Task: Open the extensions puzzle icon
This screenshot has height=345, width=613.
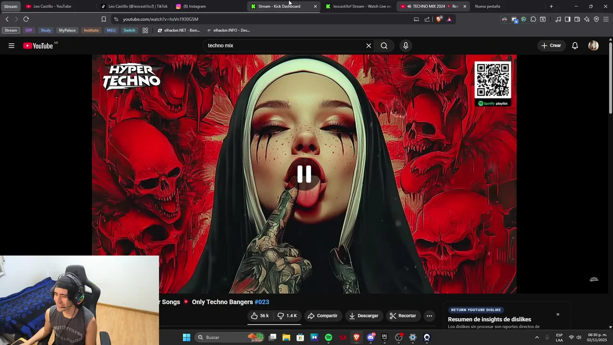Action: 533,19
